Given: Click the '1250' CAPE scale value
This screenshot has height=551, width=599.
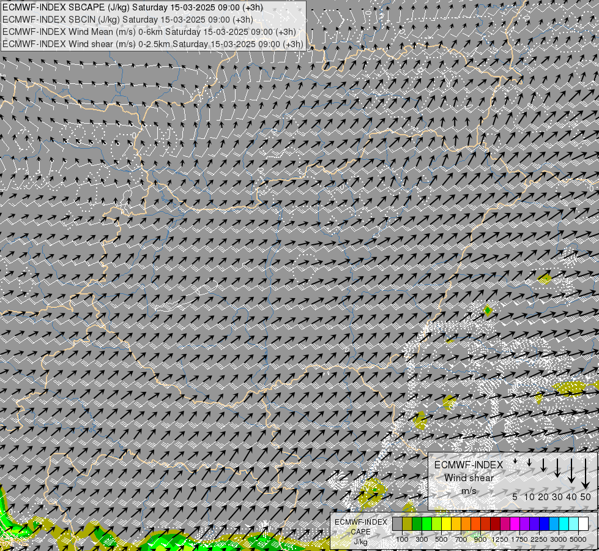Looking at the screenshot, I should click(500, 539).
